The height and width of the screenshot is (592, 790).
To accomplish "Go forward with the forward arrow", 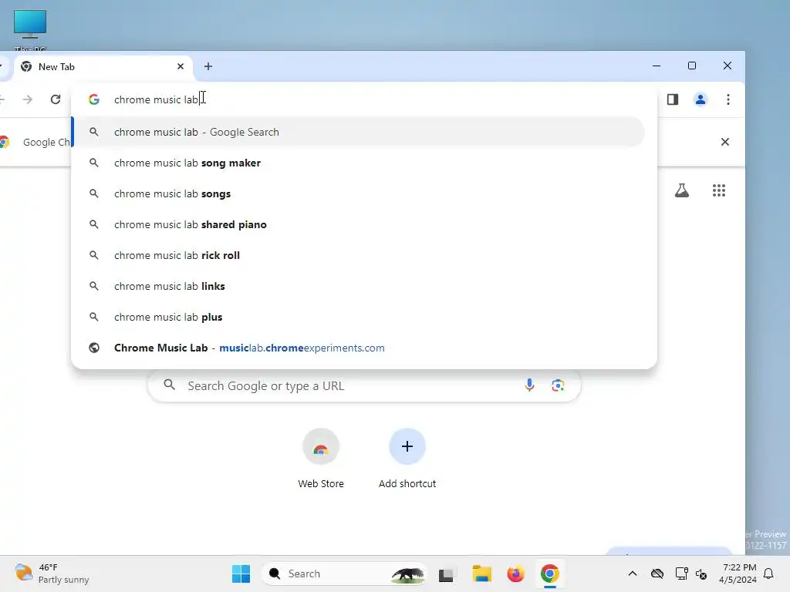I will [x=28, y=99].
